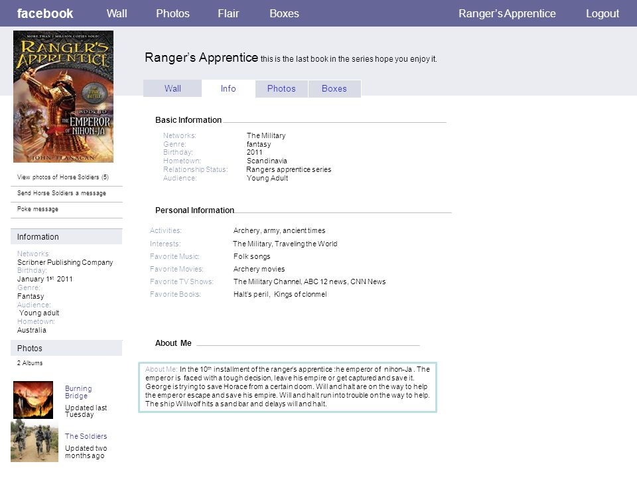This screenshot has height=478, width=637.
Task: Click 'Archery, army, ancient times' activities value
Action: (x=279, y=230)
